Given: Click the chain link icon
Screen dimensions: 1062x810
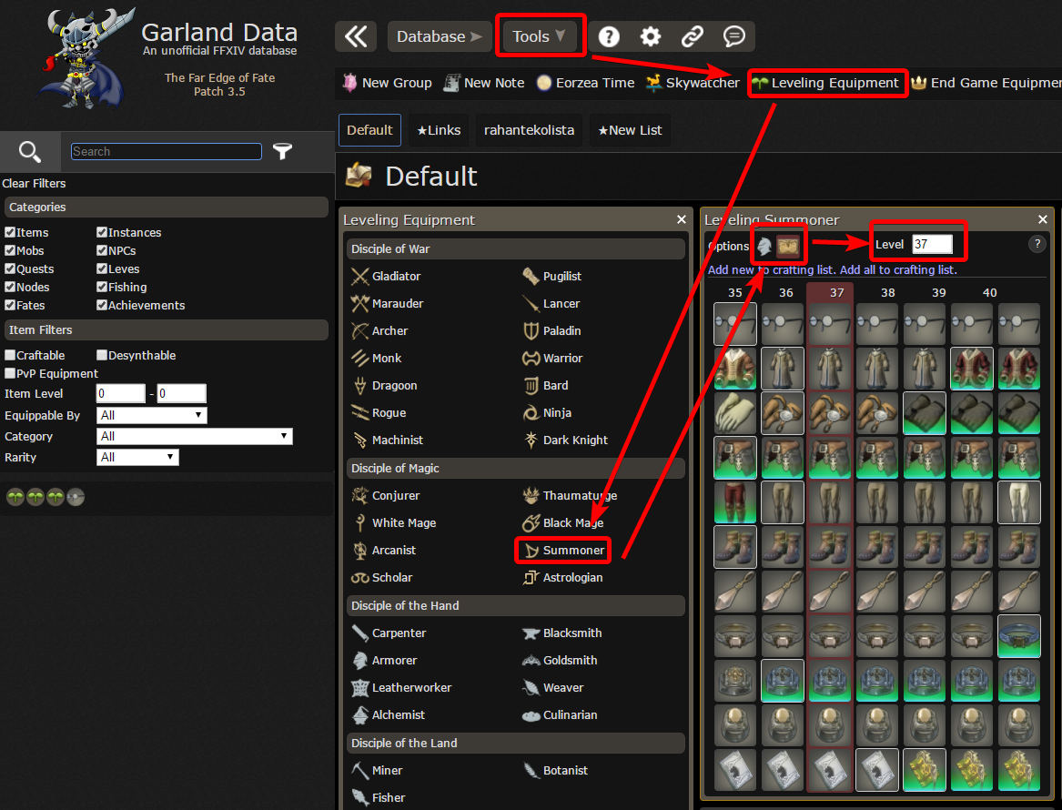Looking at the screenshot, I should click(x=693, y=35).
